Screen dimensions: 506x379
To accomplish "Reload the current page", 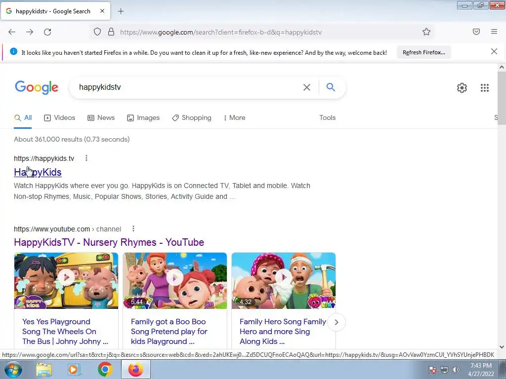I will pyautogui.click(x=47, y=32).
